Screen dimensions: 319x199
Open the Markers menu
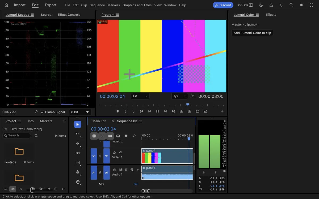(114, 5)
